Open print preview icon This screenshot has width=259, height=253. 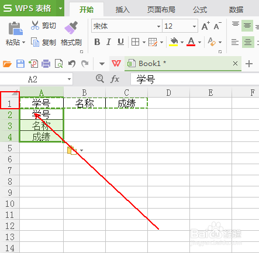pyautogui.click(x=59, y=64)
